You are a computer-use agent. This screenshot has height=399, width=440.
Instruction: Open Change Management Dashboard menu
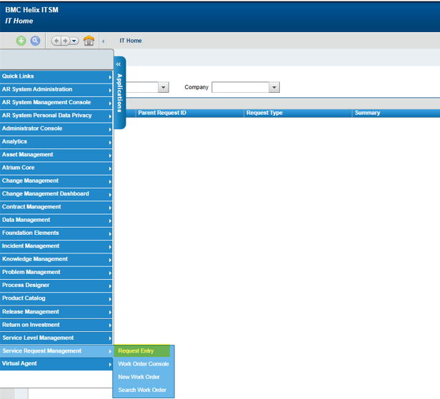click(x=56, y=194)
